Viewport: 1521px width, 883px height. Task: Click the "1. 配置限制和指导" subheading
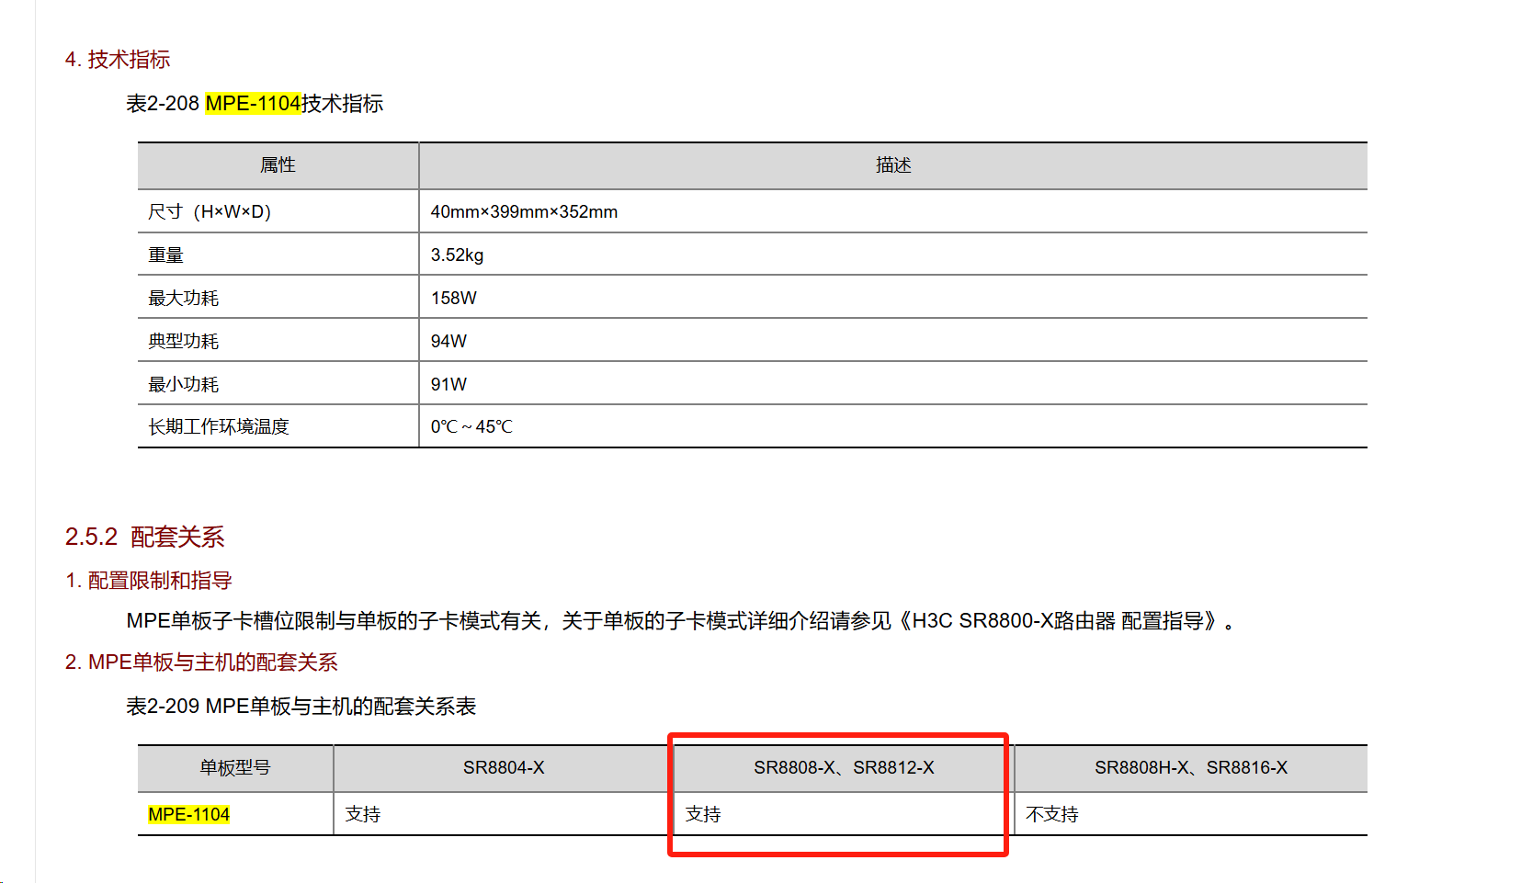tap(149, 581)
